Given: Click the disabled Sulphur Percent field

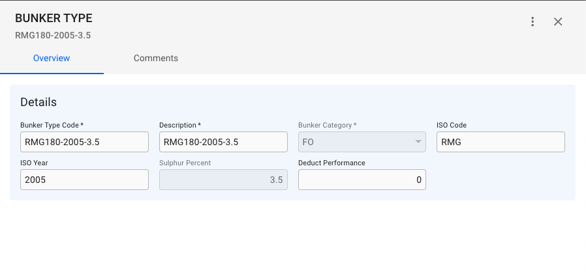Looking at the screenshot, I should pos(223,180).
